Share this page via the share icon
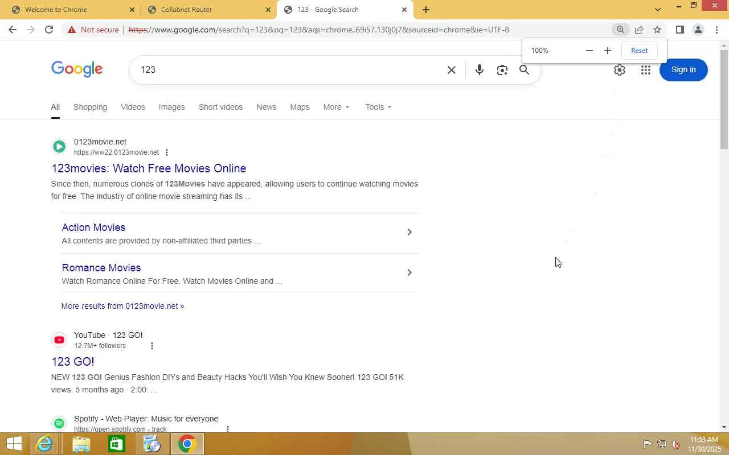Screen dimensions: 729x455 tap(639, 30)
